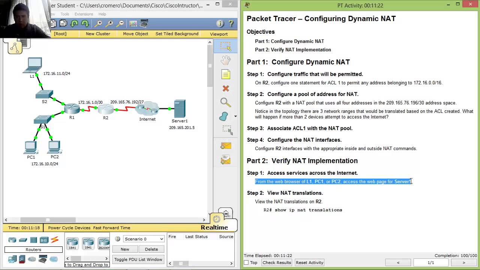Click the Add Simple PDU envelope icon
The image size is (480, 270).
[x=225, y=146]
